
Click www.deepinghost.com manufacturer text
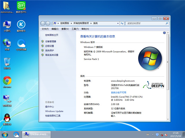pos(123,81)
